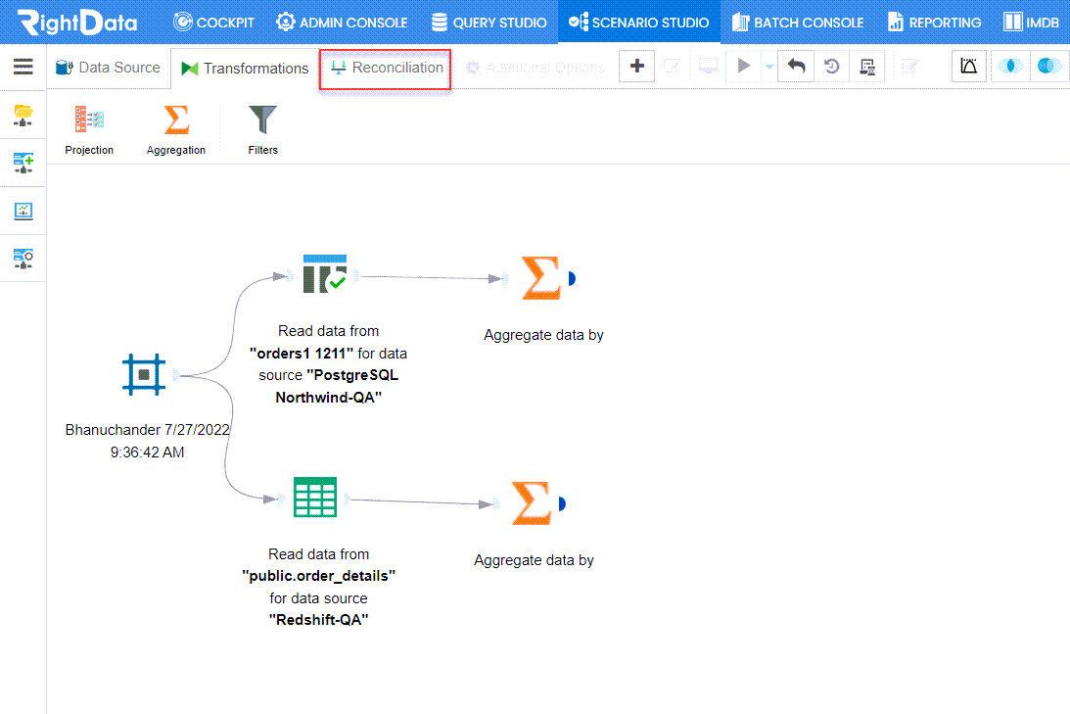
Task: Open the IMDB menu
Action: click(x=1031, y=23)
